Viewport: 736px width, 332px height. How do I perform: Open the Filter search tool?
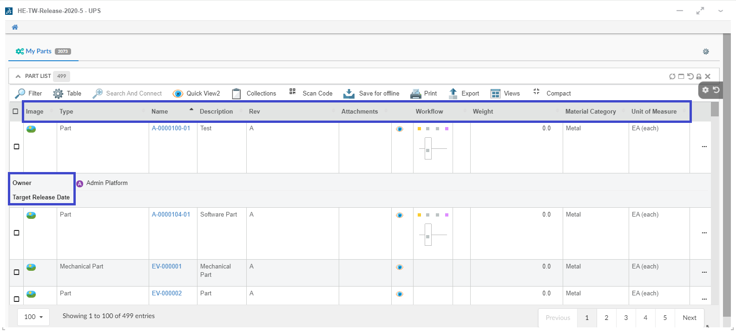point(20,93)
